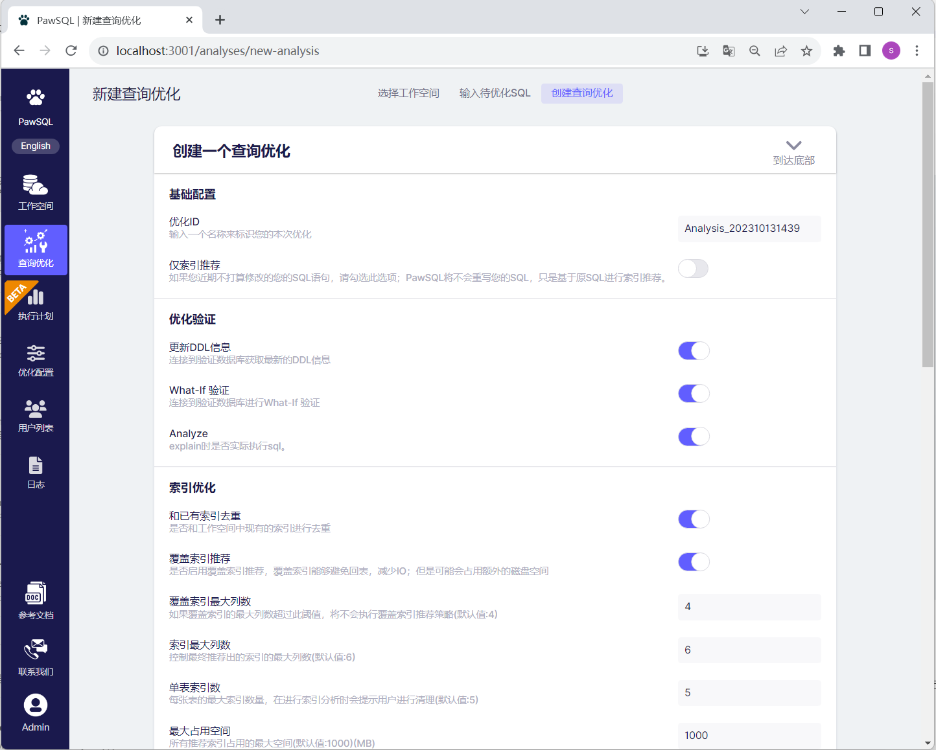Click the 到达底部 chevron to jump down
936x750 pixels.
793,146
